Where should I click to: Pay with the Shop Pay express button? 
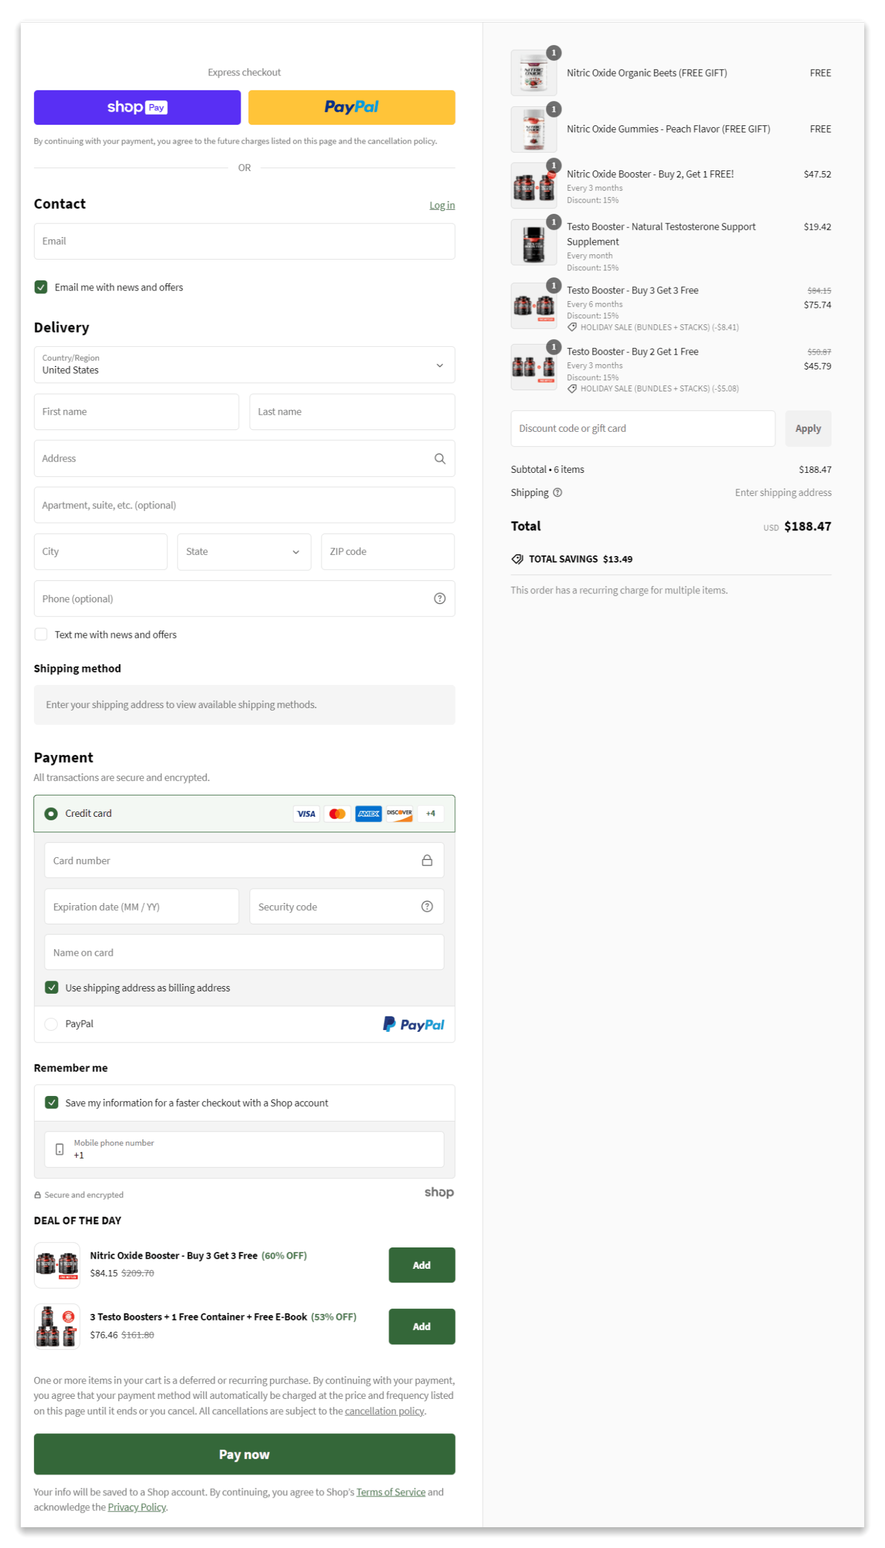click(x=137, y=108)
